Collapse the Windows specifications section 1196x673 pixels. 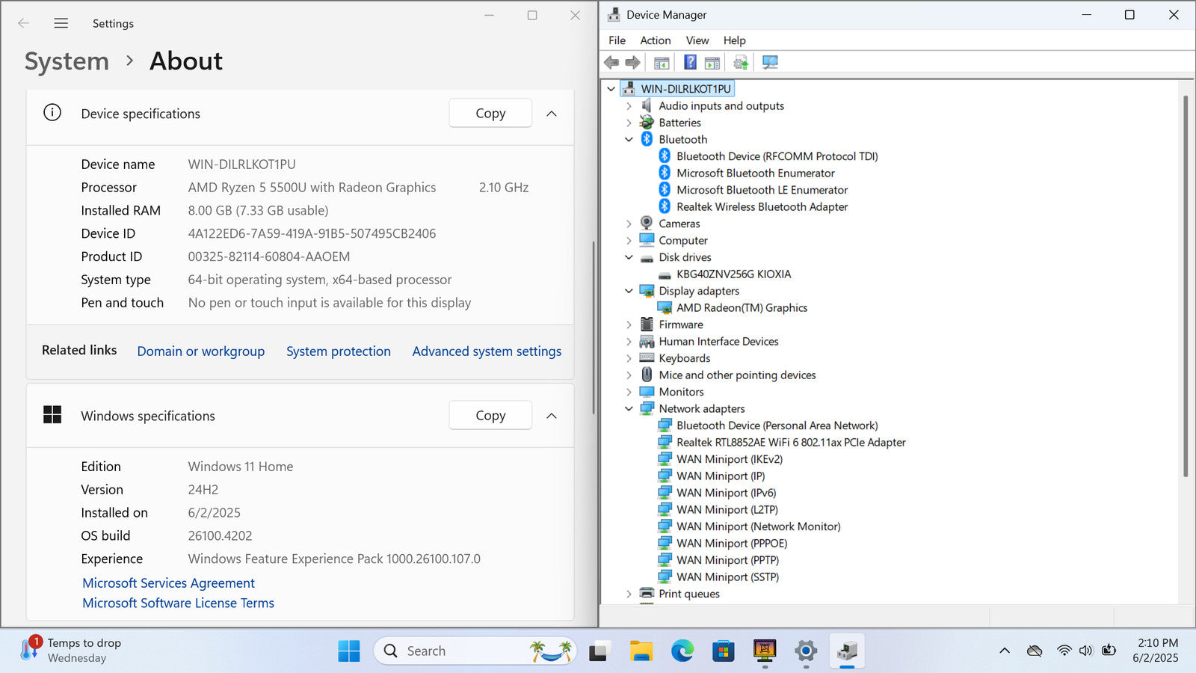click(552, 416)
